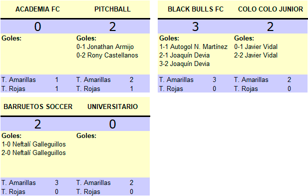Select the BLACK BULLS FC header
Viewport: 308px width, 196px height.
196,9
